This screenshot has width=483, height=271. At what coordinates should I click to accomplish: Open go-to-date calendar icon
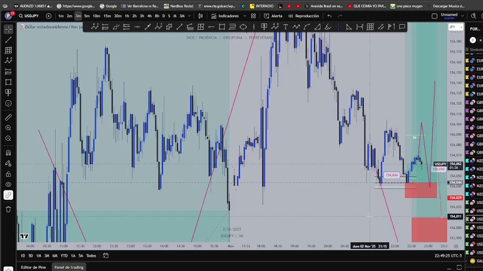pyautogui.click(x=106, y=256)
